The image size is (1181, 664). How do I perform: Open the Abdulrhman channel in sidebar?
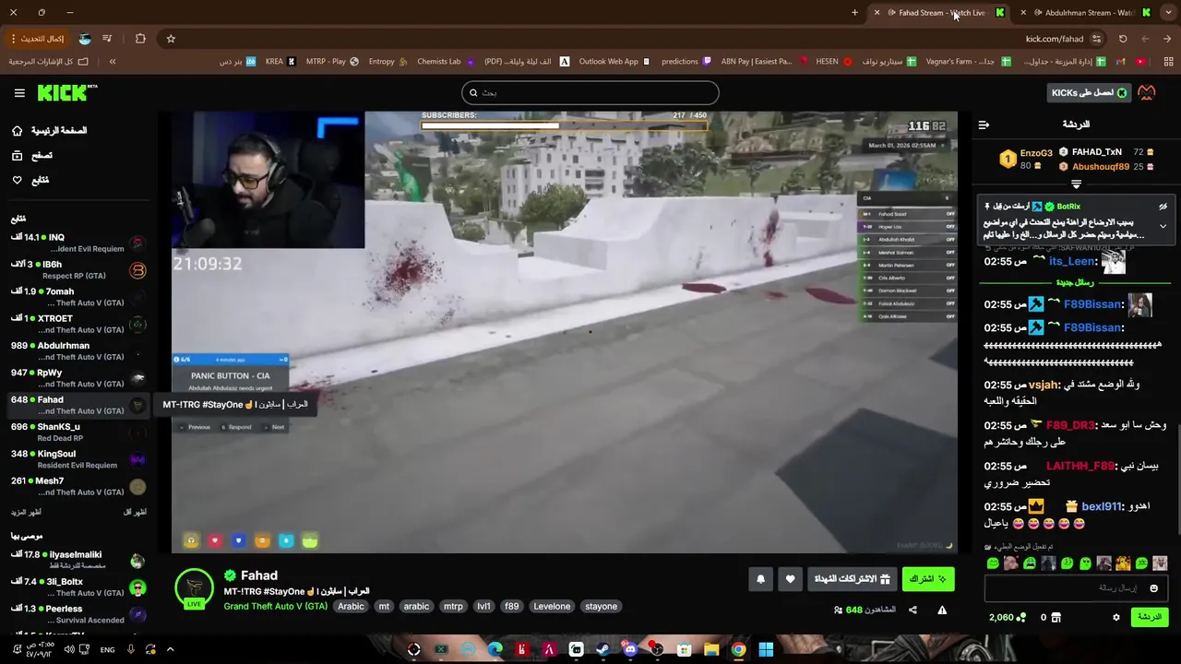coord(78,351)
